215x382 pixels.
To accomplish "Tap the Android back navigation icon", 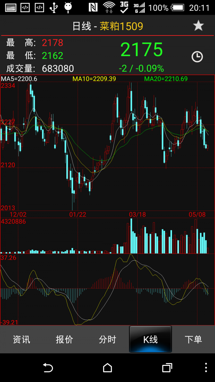I will (x=48, y=367).
